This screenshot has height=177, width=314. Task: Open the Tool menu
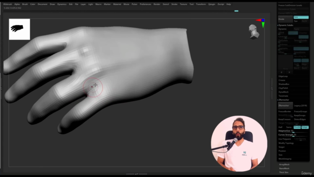pyautogui.click(x=191, y=4)
